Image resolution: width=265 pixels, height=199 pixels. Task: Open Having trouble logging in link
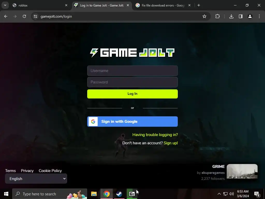point(155,135)
